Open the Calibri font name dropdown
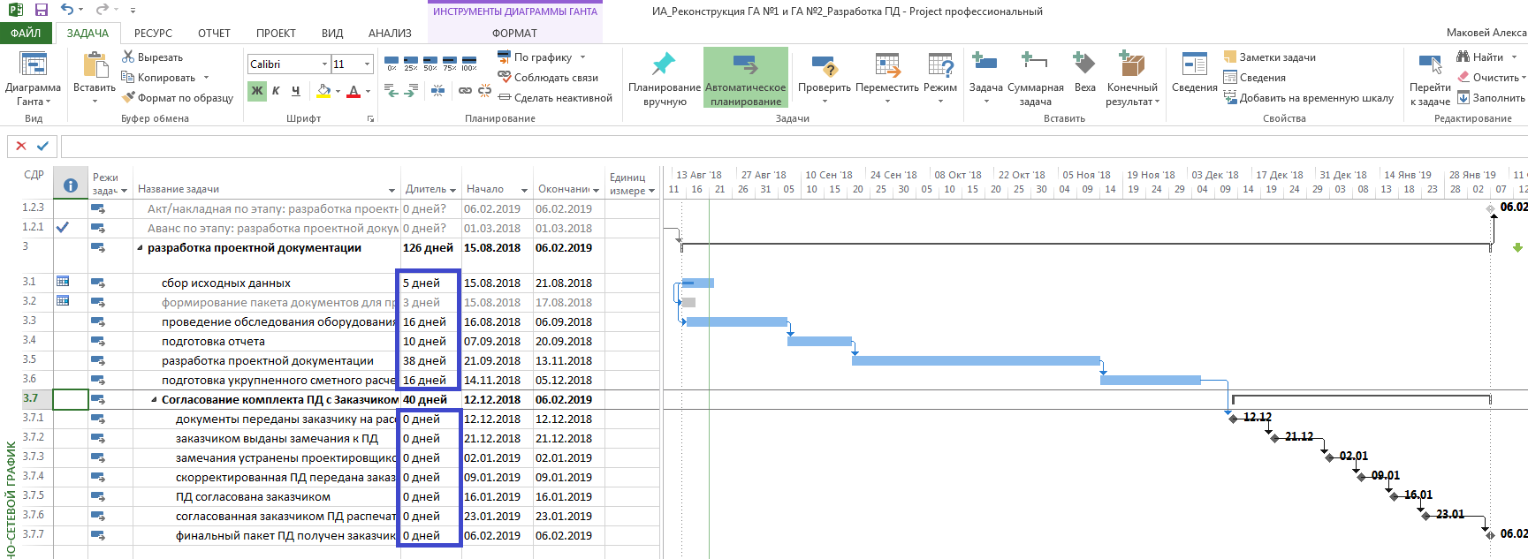 coord(323,64)
